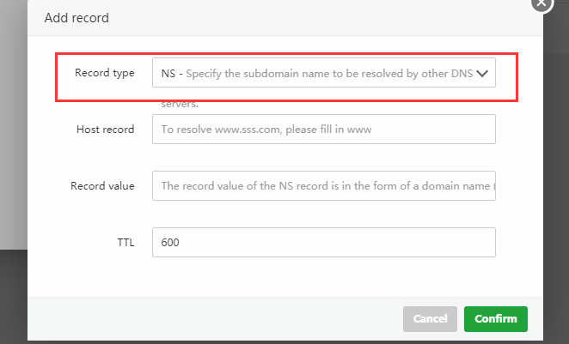The height and width of the screenshot is (344, 569).
Task: Focus the Record value input box
Action: click(323, 185)
